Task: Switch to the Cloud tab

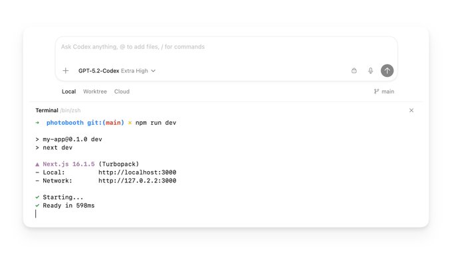Action: click(x=122, y=92)
